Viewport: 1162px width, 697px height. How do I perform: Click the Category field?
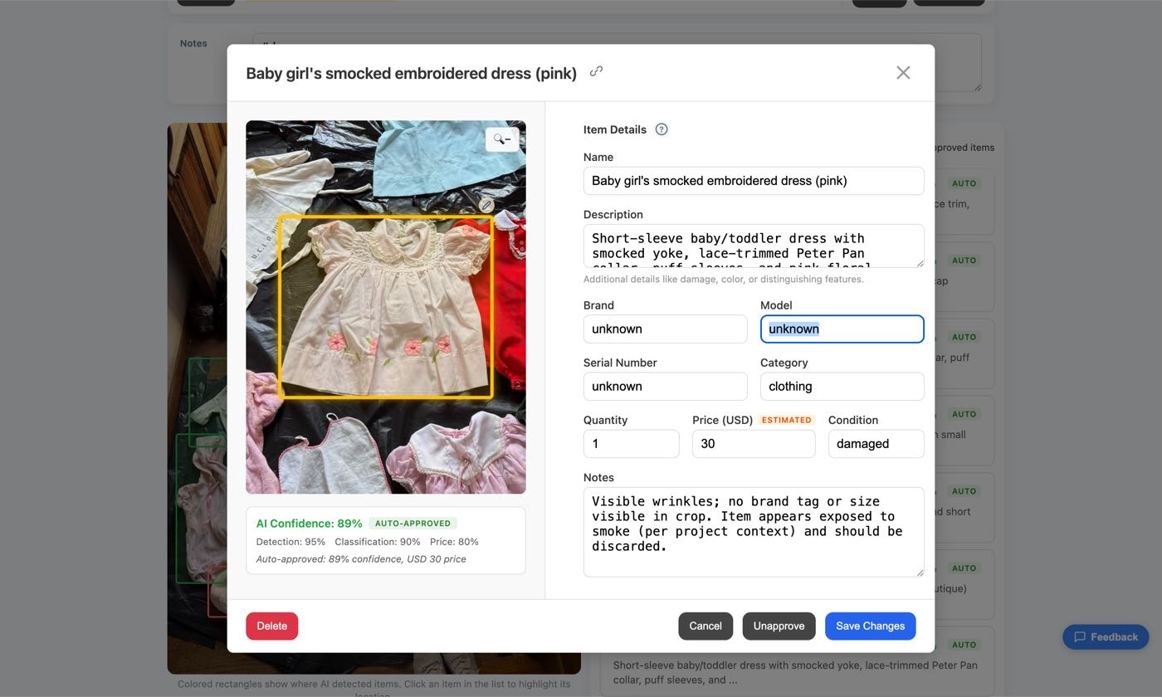(842, 387)
